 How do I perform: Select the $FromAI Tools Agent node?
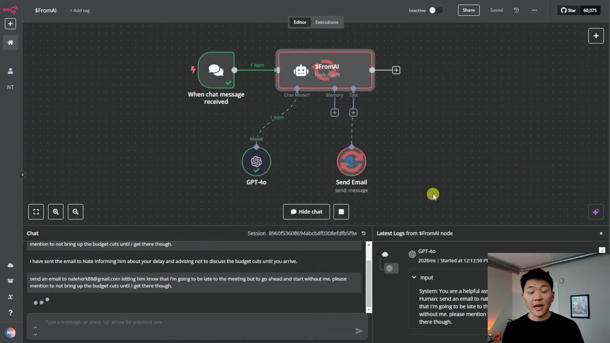325,70
